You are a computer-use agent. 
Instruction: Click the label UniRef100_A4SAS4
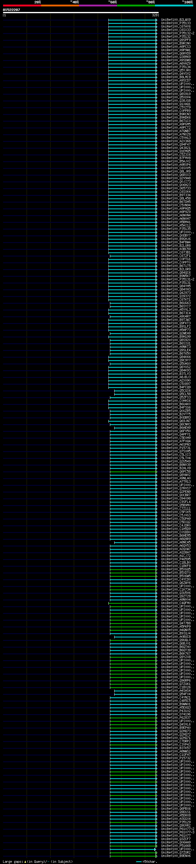tap(175, 691)
